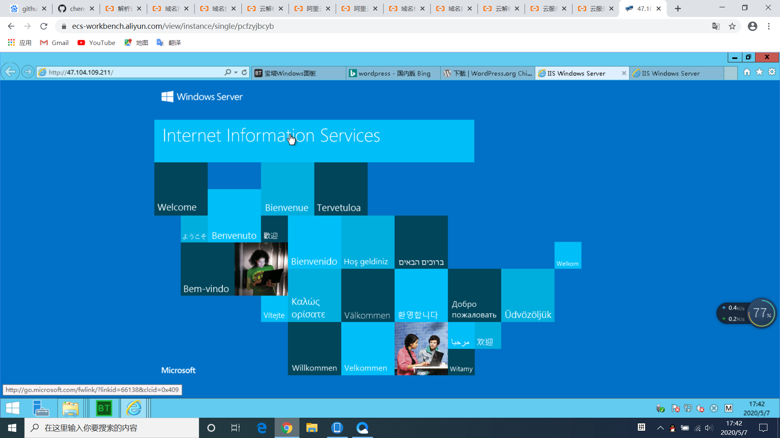The image size is (780, 438).
Task: Click IE home icon
Action: pos(747,72)
